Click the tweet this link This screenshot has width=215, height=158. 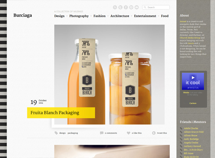pos(162,133)
